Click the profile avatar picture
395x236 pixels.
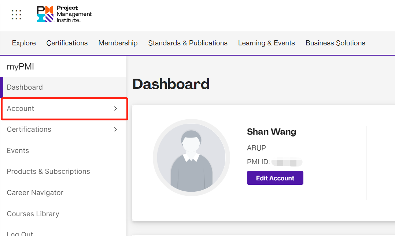[x=191, y=157]
